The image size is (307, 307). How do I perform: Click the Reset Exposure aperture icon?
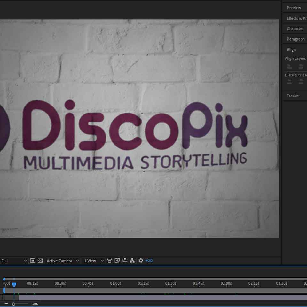(141, 261)
